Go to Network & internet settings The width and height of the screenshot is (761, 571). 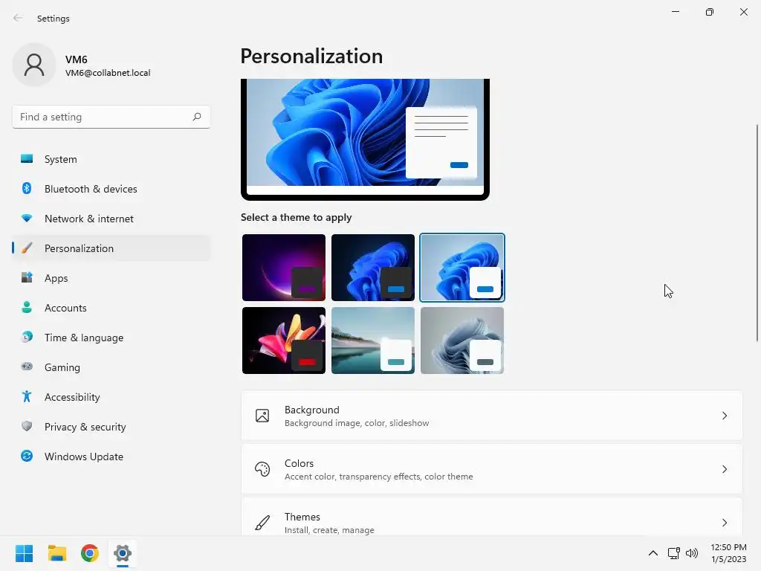111,219
